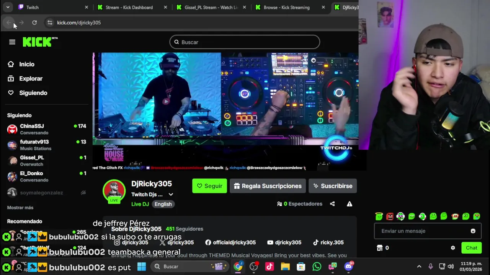Open offline soymalegonzalez channel
This screenshot has height=275, width=490.
(x=46, y=192)
